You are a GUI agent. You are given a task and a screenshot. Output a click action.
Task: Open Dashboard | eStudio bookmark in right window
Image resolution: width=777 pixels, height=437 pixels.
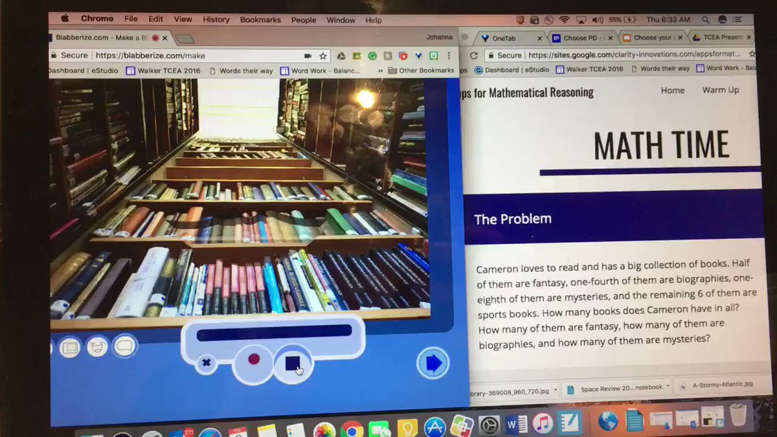(512, 69)
